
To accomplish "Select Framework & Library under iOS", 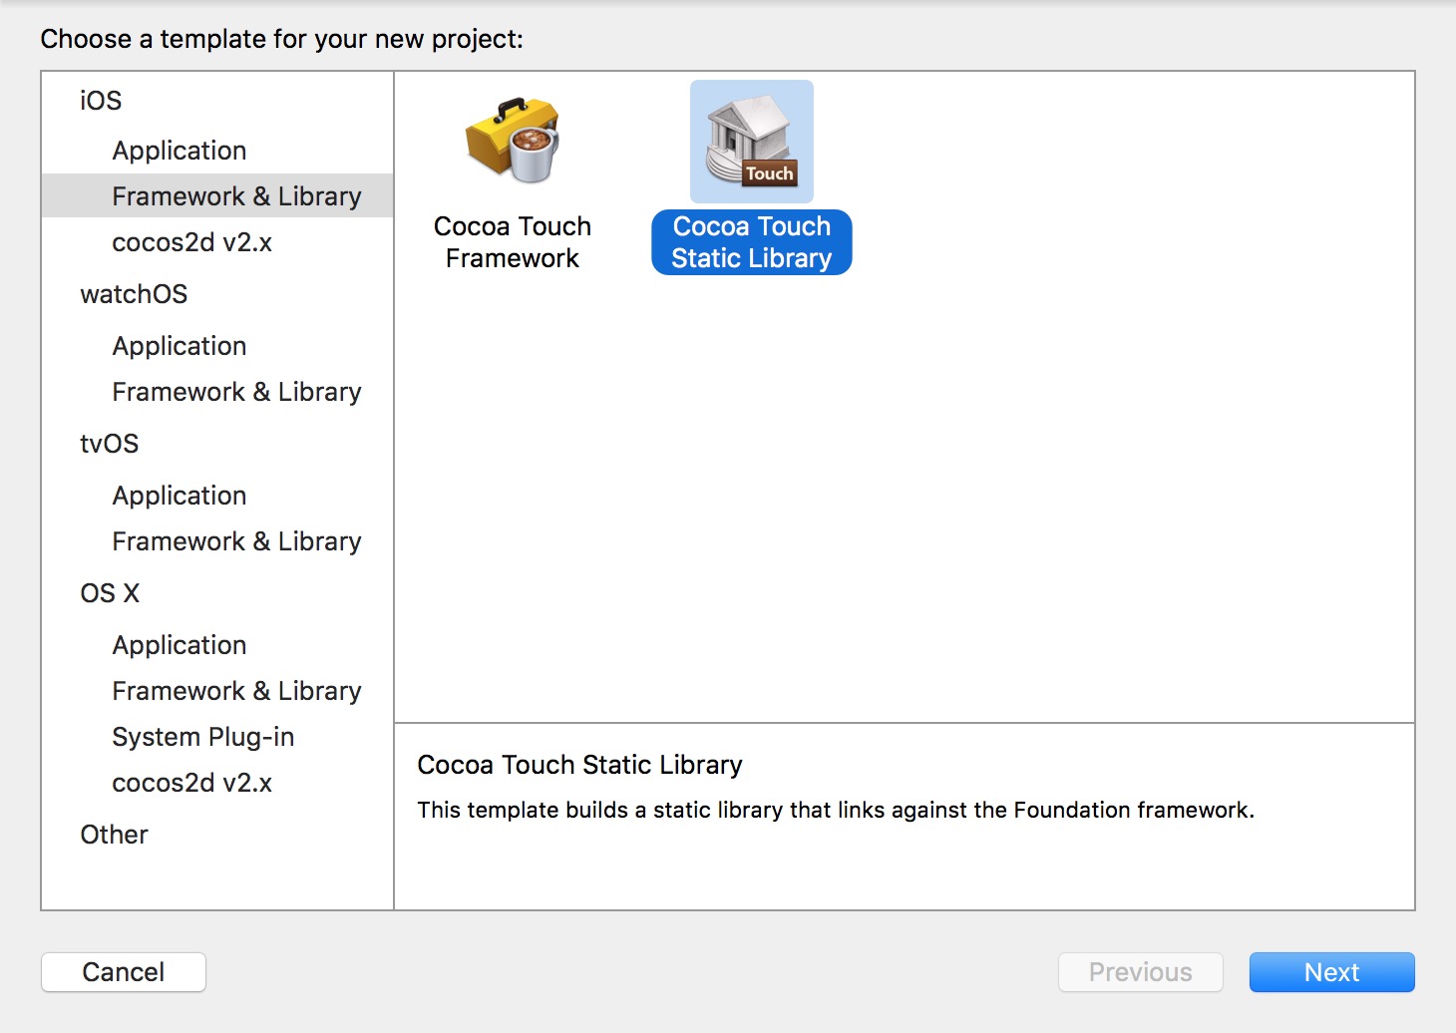I will pyautogui.click(x=217, y=196).
